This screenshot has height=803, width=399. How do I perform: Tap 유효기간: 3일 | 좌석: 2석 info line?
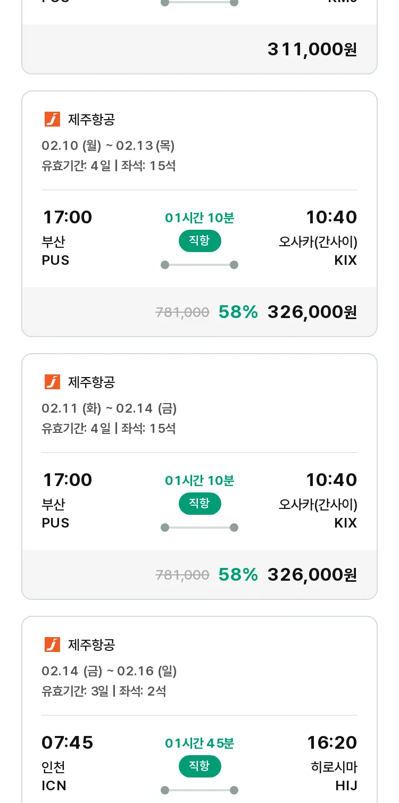[x=104, y=691]
